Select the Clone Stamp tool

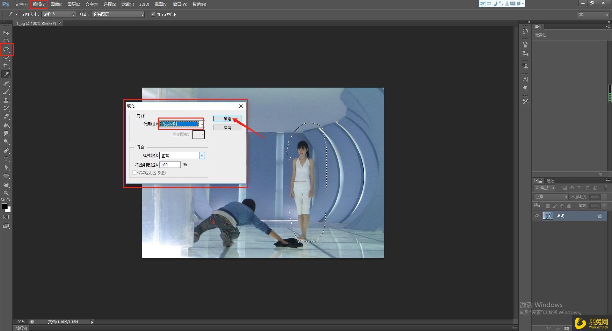[6, 100]
